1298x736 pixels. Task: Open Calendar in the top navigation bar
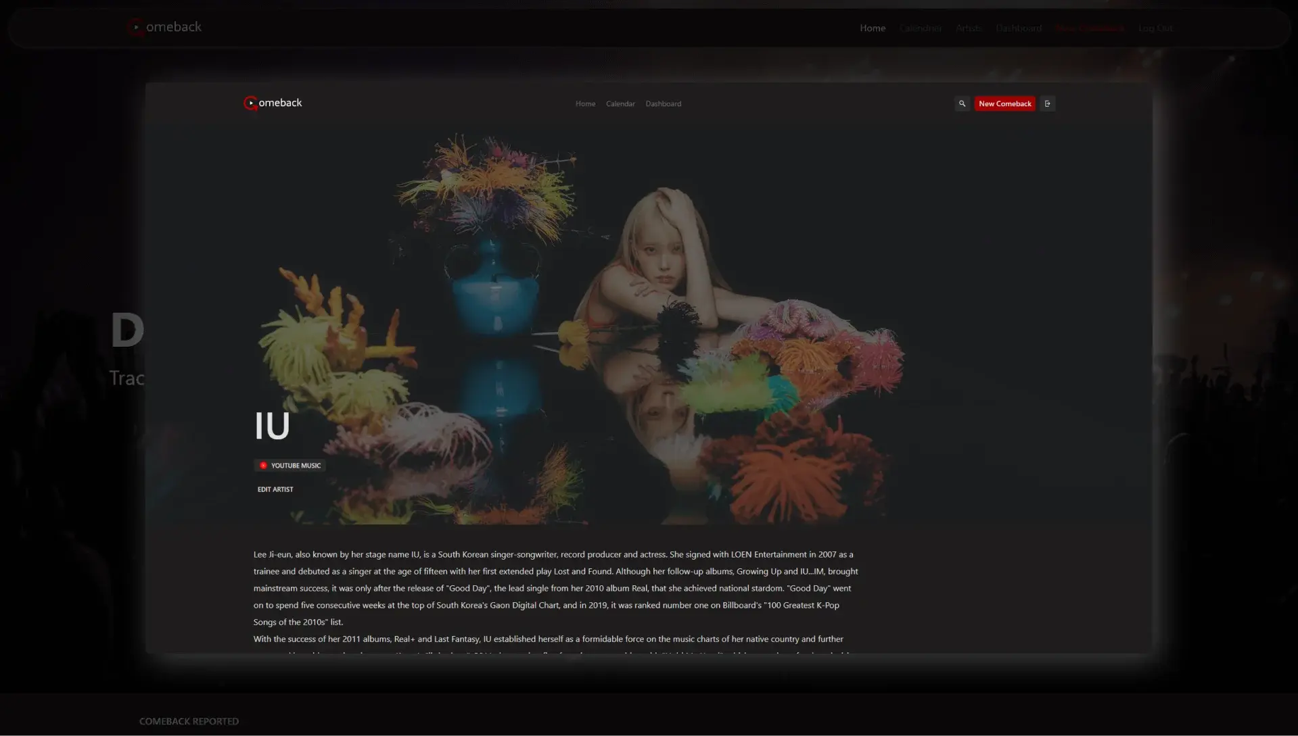pos(920,28)
